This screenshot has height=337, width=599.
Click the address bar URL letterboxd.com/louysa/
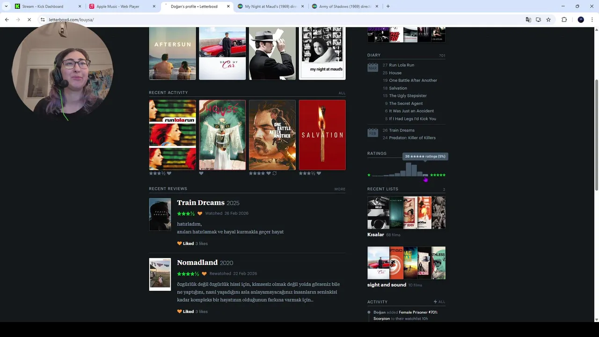(71, 20)
